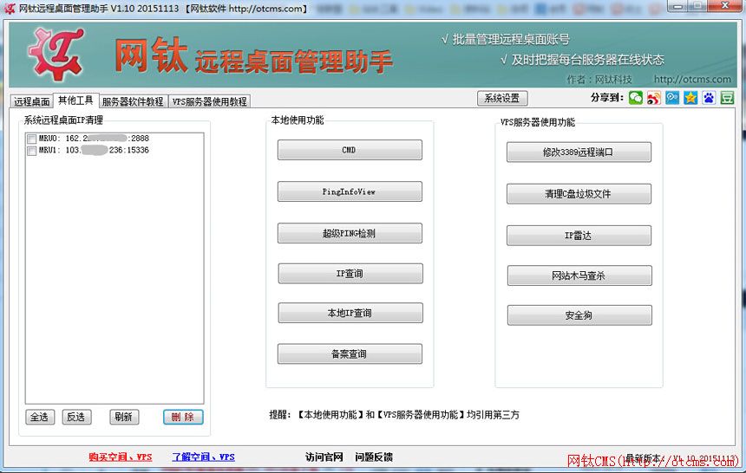Launch the CMD button
This screenshot has height=473, width=746.
(350, 150)
